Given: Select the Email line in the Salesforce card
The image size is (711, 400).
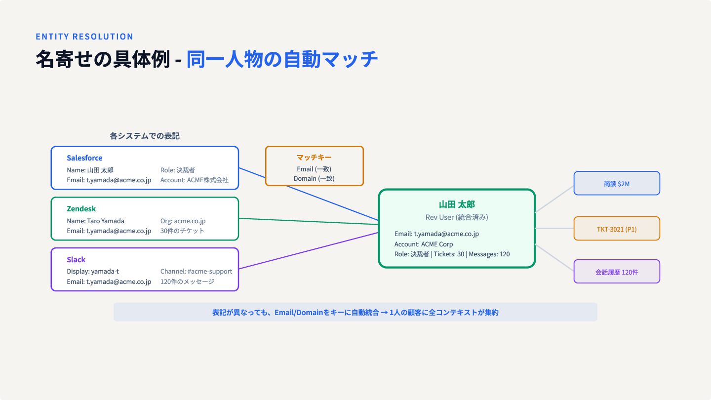Looking at the screenshot, I should pyautogui.click(x=109, y=180).
